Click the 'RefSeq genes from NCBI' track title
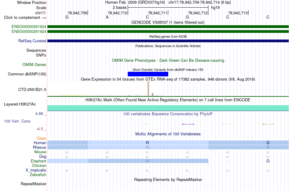 [168, 36]
